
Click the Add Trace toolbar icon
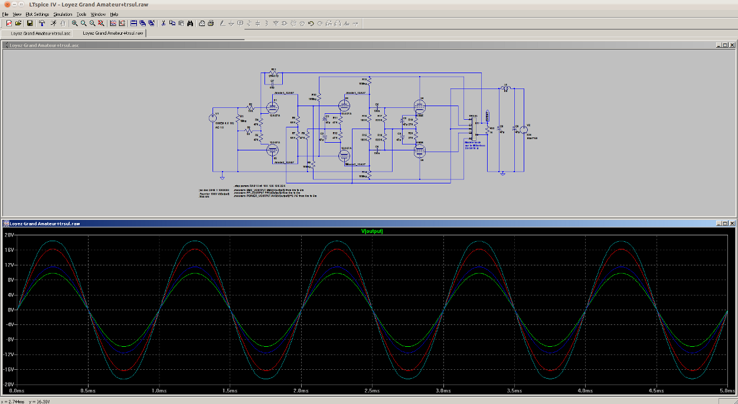click(x=122, y=23)
